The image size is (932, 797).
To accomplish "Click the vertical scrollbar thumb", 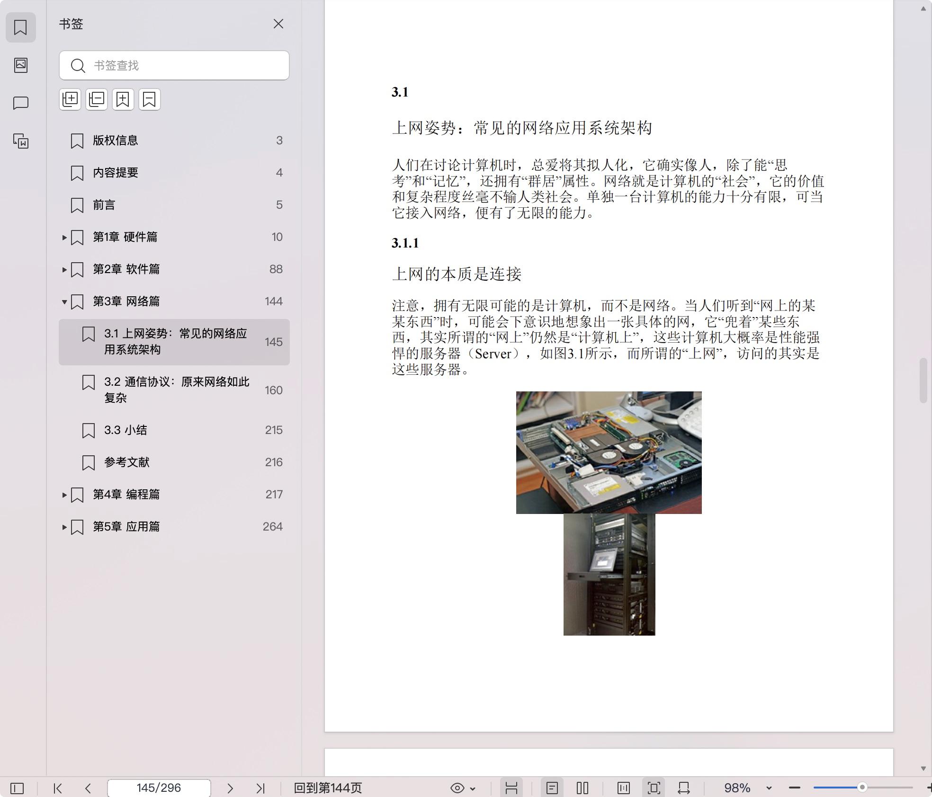I will (x=923, y=381).
